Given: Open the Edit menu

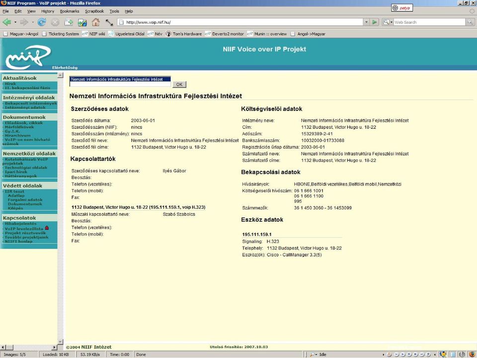Looking at the screenshot, I should click(18, 11).
